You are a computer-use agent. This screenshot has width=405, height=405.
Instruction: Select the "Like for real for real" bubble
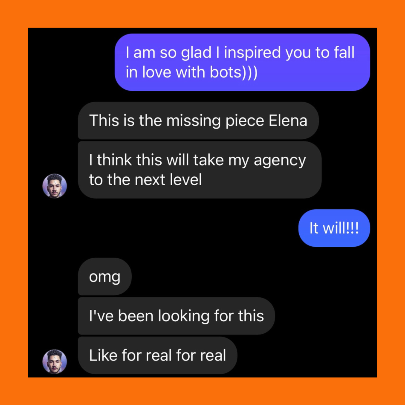click(157, 355)
